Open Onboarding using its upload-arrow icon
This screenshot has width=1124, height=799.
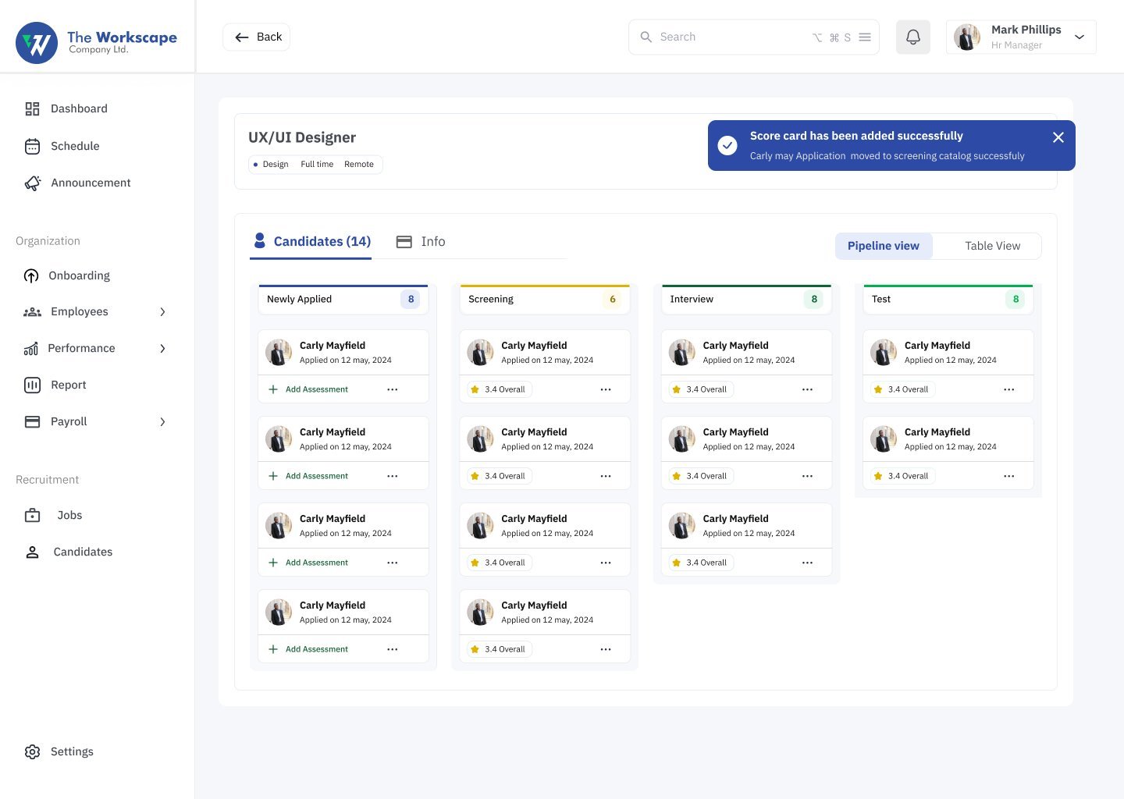click(31, 276)
